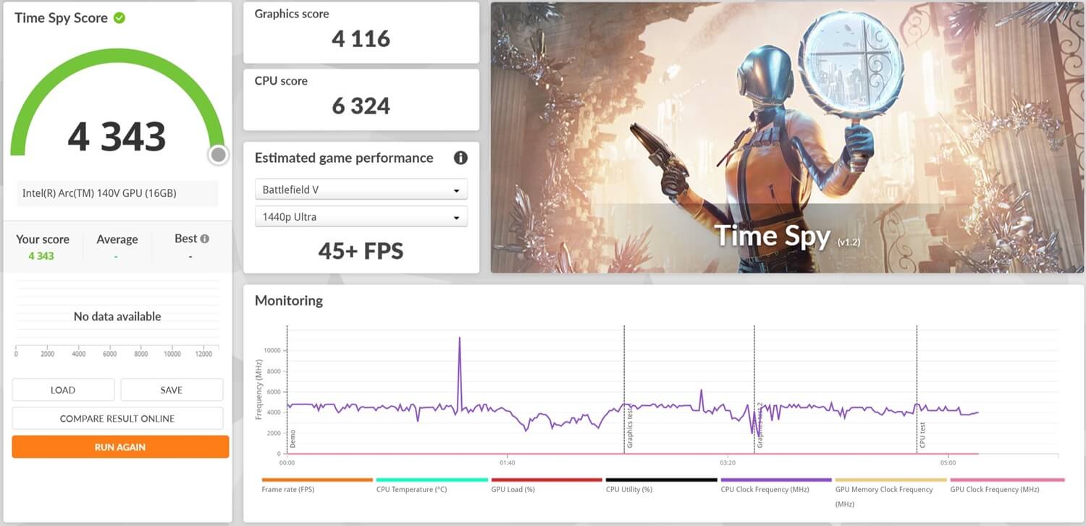The height and width of the screenshot is (526, 1086).
Task: Click the green validation checkmark next to Time Spy Score
Action: pyautogui.click(x=119, y=18)
